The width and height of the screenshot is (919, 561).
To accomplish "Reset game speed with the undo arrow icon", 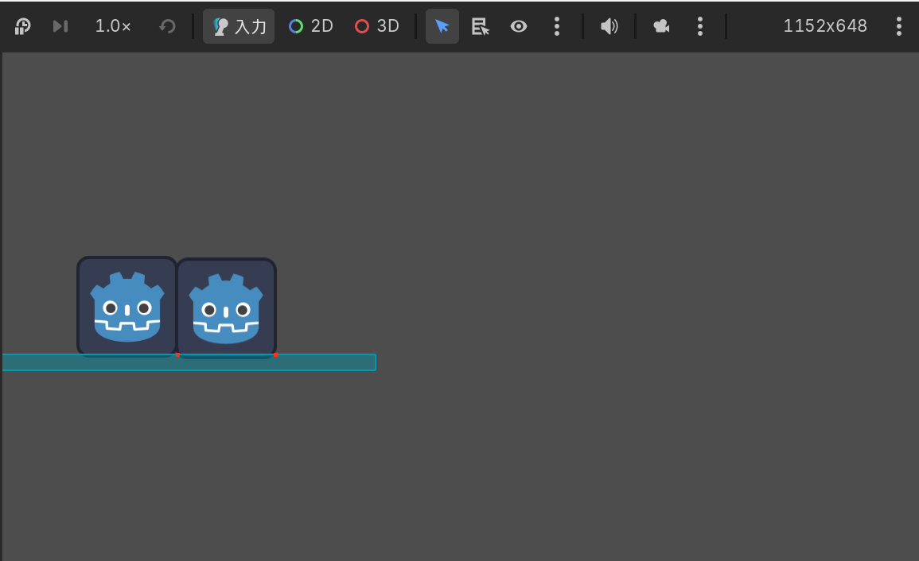I will (168, 26).
